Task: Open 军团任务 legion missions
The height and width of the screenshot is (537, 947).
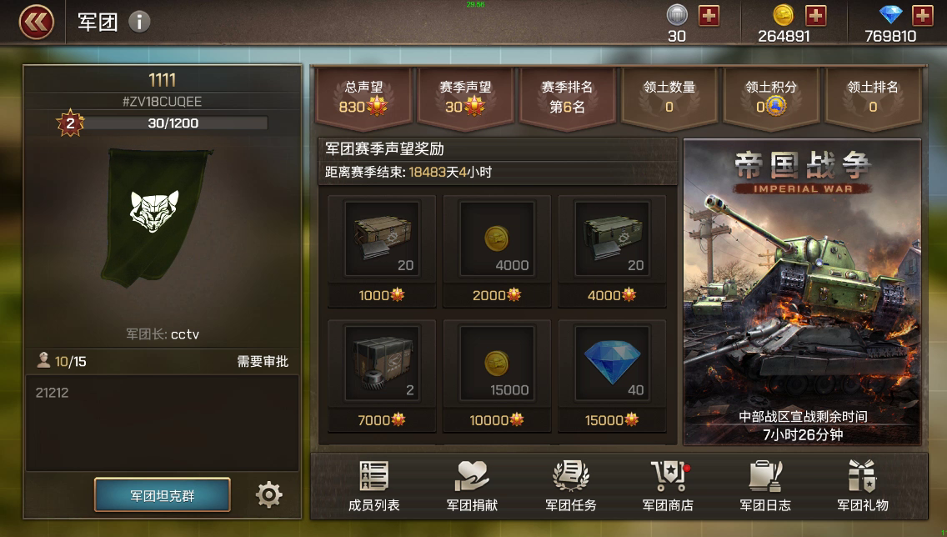Action: tap(570, 487)
